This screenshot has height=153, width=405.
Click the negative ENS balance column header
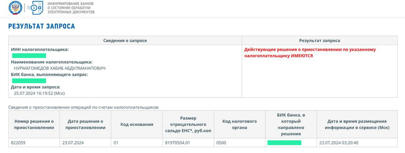pyautogui.click(x=188, y=124)
